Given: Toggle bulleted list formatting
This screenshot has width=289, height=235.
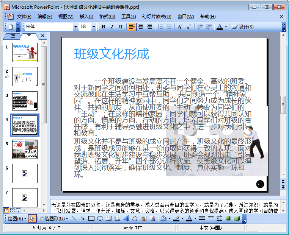Looking at the screenshot, I should click(169, 27).
